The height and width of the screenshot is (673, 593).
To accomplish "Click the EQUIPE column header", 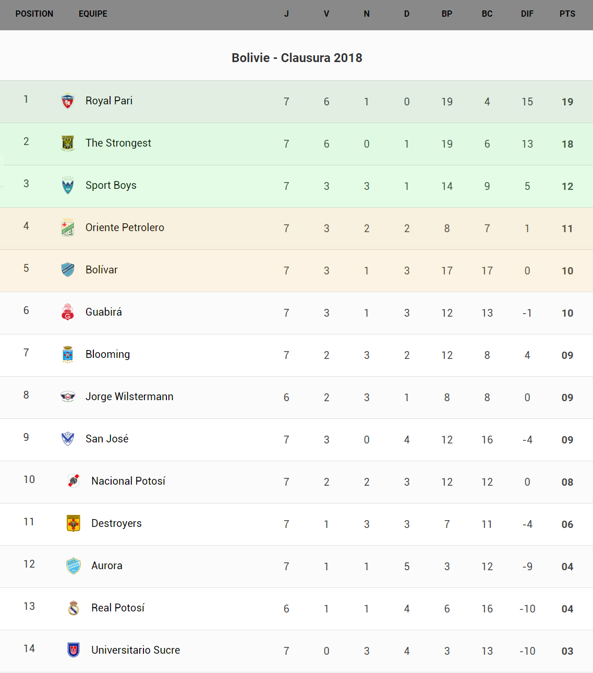I will tap(93, 14).
